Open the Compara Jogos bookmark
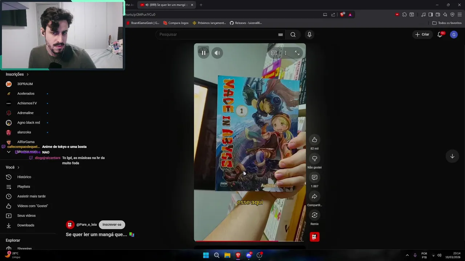Image resolution: width=465 pixels, height=261 pixels. 176,23
